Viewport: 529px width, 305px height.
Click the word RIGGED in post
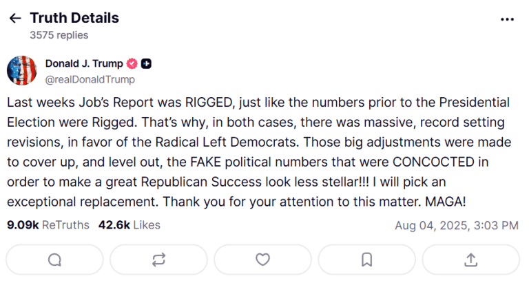(x=209, y=103)
